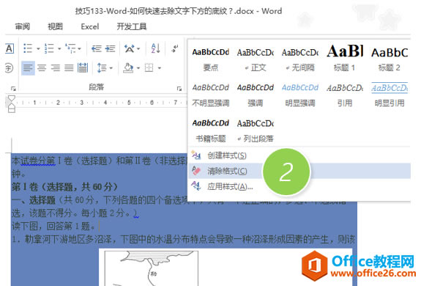Click the map image in the document

tap(152, 268)
